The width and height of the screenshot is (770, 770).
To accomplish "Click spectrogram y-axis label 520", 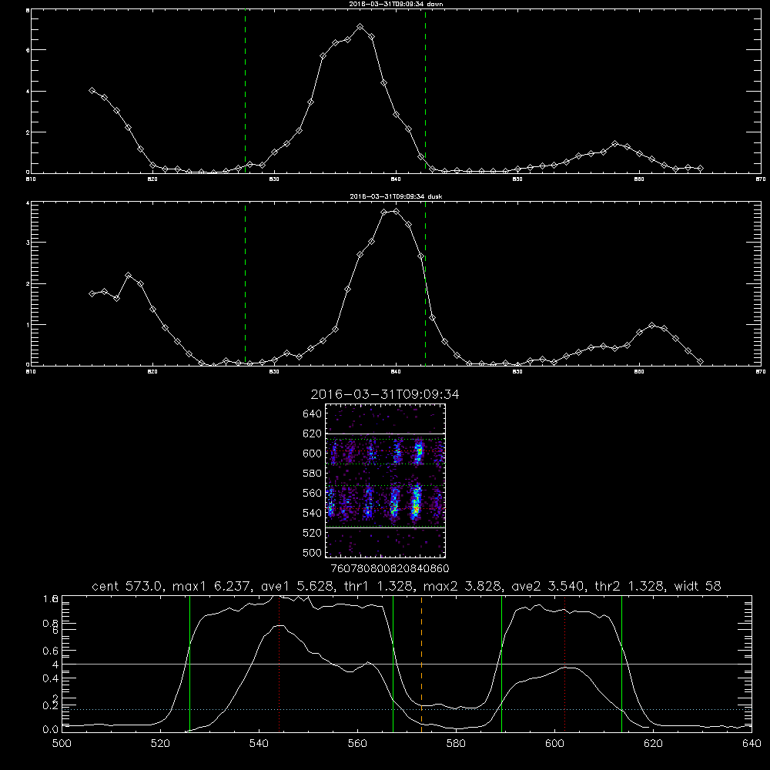I will (x=313, y=533).
